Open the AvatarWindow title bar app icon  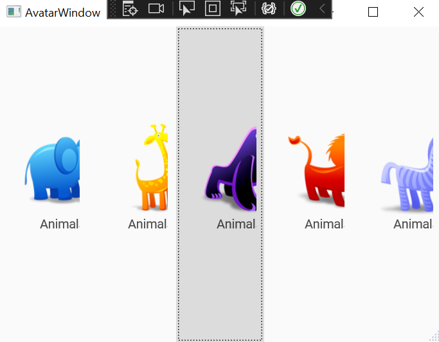13,12
